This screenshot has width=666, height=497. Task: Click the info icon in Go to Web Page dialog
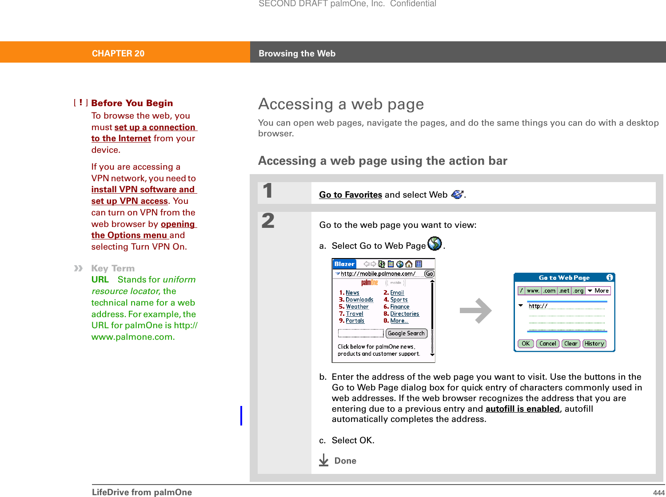click(610, 277)
